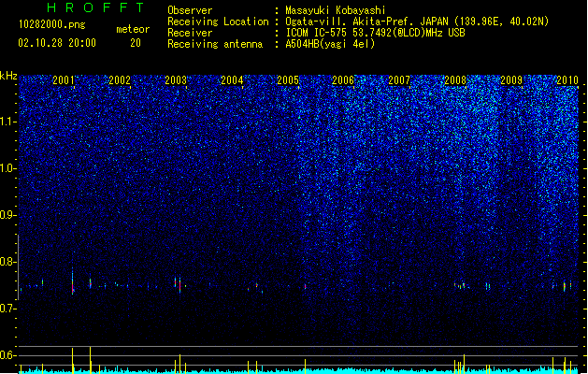Image resolution: width=588 pixels, height=374 pixels.
Task: Click the 2008 time marker
Action: click(455, 79)
